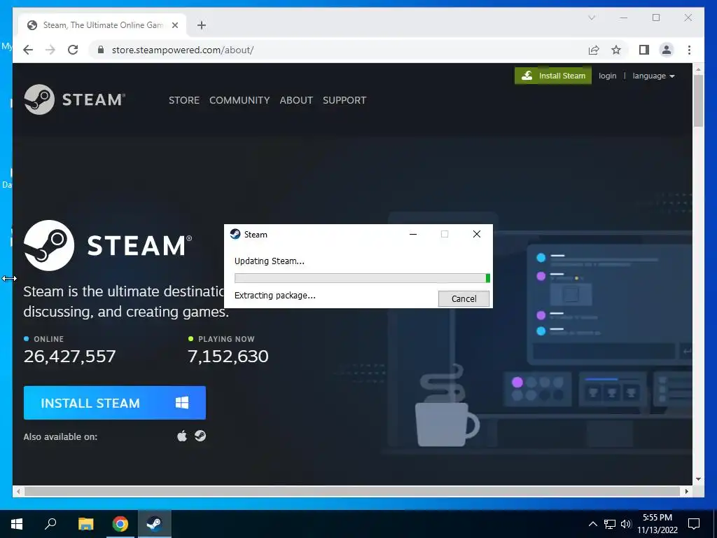Image resolution: width=717 pixels, height=538 pixels.
Task: Open Chrome three-dot menu
Action: coord(689,50)
